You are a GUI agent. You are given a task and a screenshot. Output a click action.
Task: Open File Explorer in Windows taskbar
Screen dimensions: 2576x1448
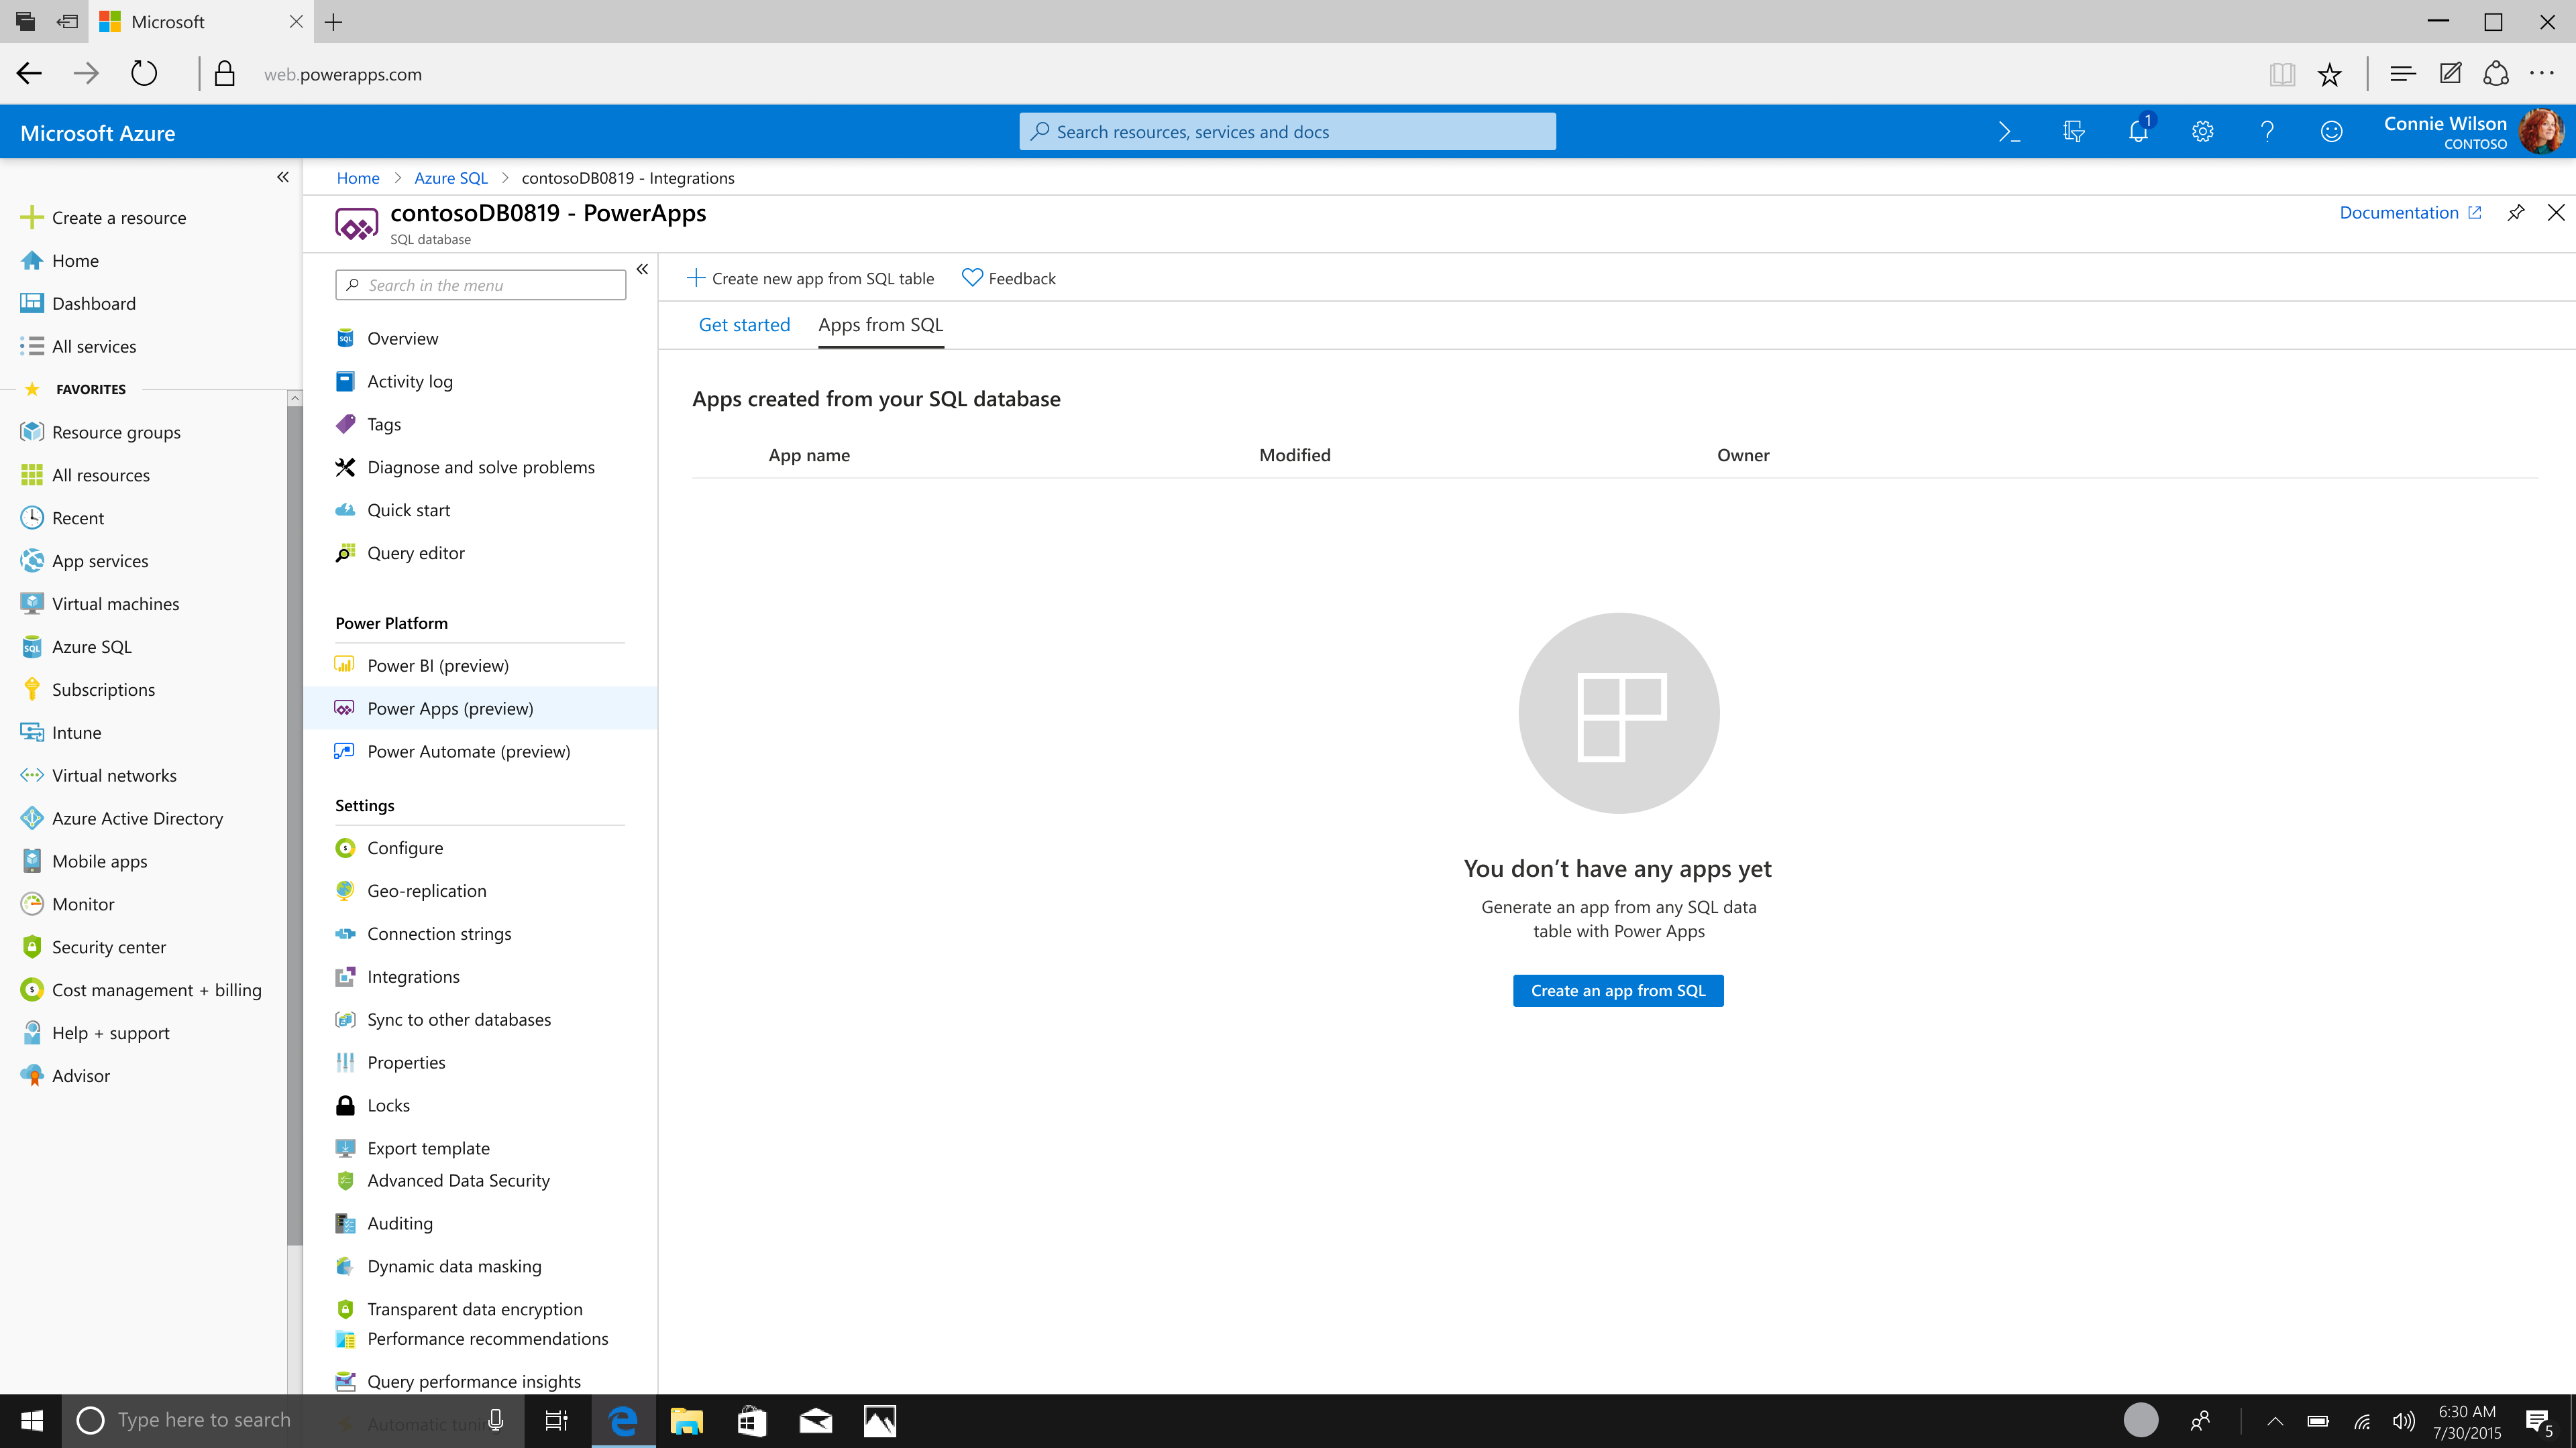coord(687,1421)
